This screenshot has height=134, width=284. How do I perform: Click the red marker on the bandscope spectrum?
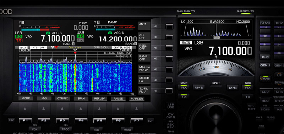point(75,52)
